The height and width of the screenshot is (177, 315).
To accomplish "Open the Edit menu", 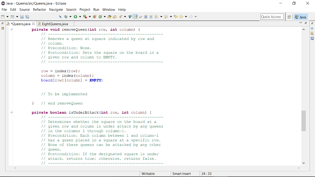I will click(13, 10).
